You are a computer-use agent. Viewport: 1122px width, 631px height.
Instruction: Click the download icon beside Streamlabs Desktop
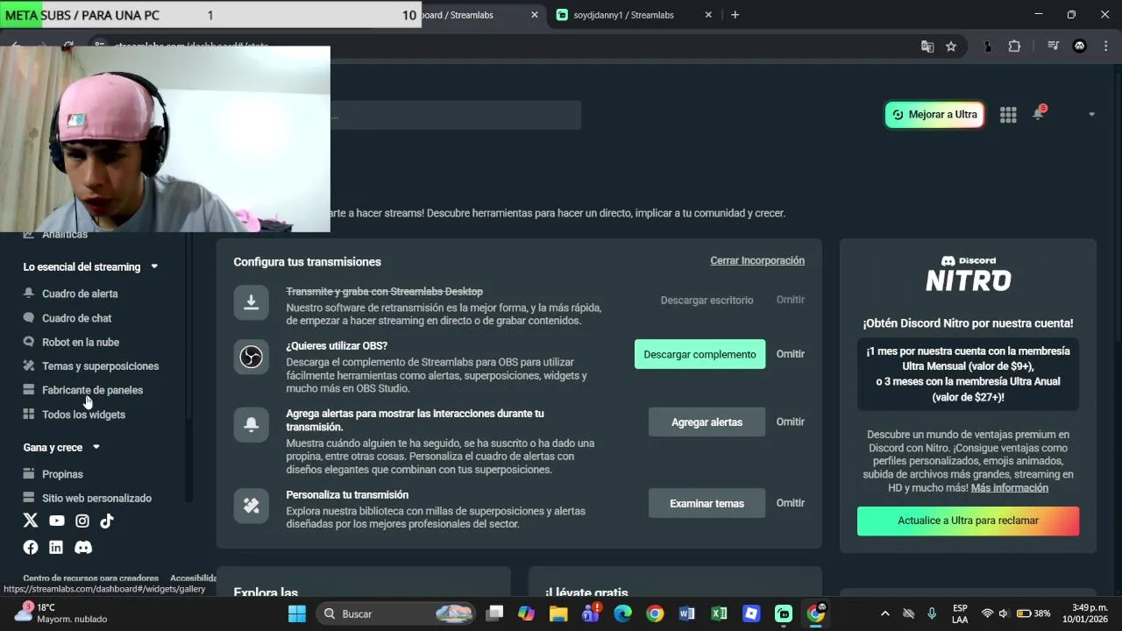[x=251, y=302]
